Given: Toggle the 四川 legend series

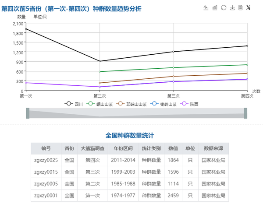Looking at the screenshot, I should [74, 104].
